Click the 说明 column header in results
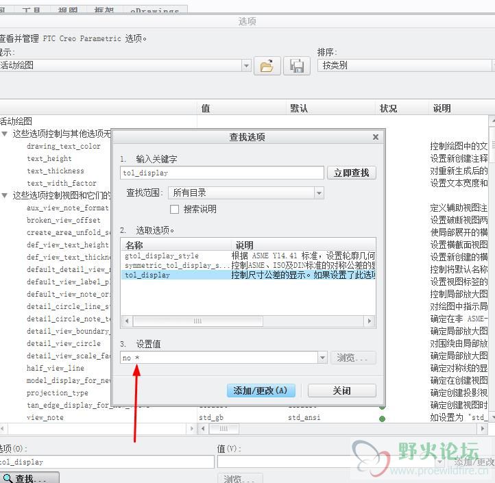 click(x=303, y=245)
